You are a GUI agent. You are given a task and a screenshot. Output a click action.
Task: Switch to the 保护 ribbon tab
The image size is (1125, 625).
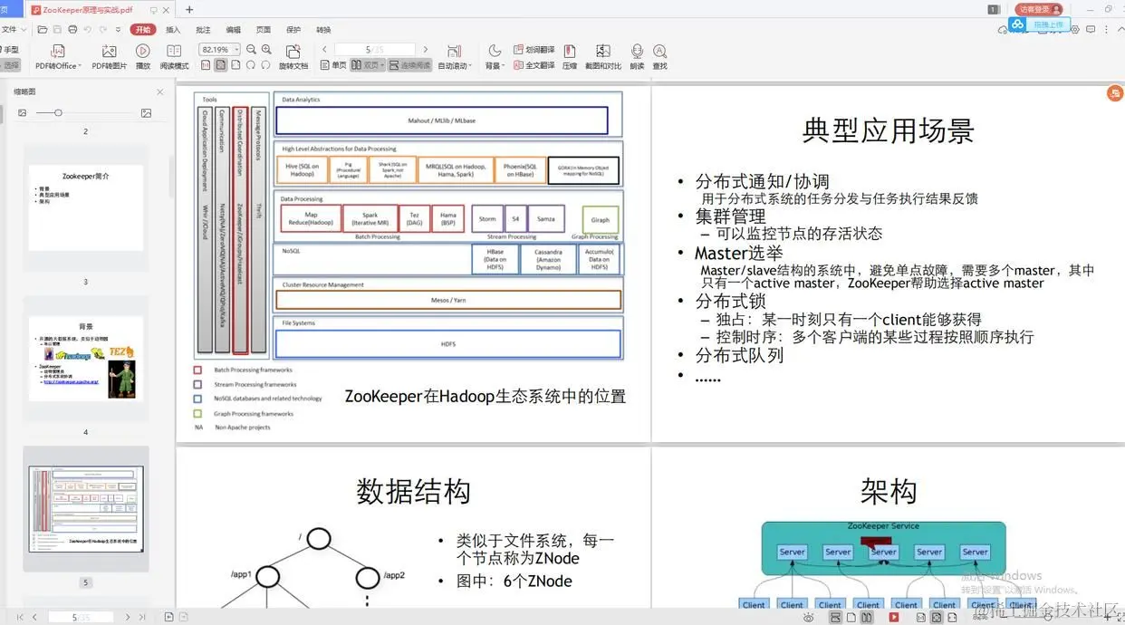click(x=293, y=30)
